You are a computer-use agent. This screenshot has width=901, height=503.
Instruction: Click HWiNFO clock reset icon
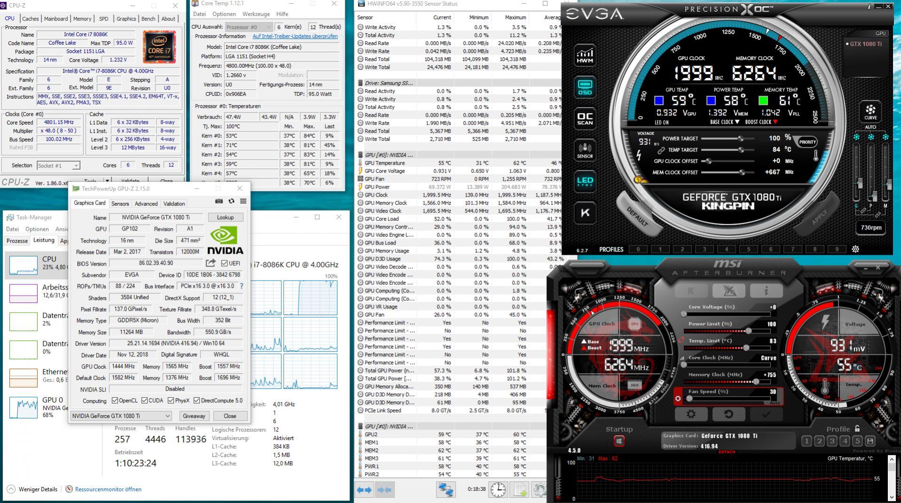(498, 490)
